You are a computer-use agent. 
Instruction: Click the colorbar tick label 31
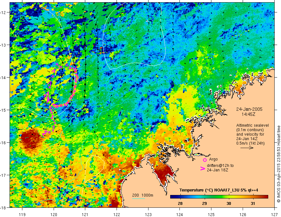pyautogui.click(x=253, y=203)
